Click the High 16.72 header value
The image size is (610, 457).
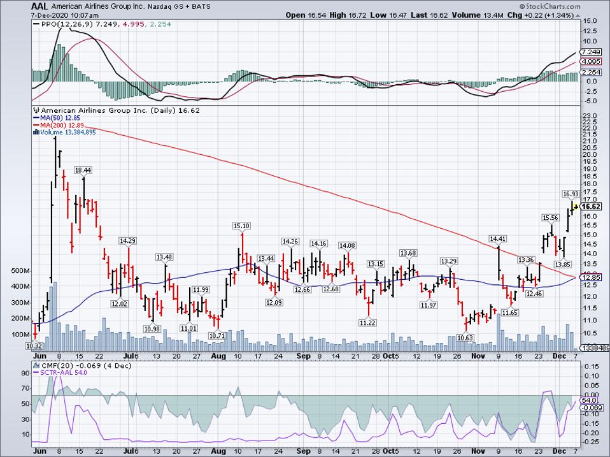click(x=346, y=15)
